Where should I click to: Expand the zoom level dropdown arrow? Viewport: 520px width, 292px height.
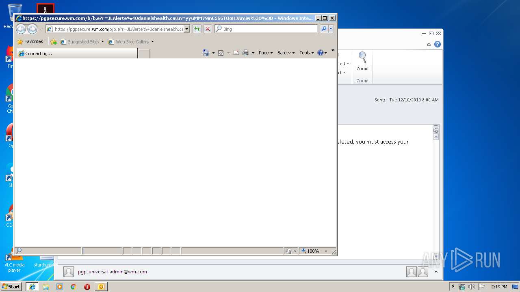click(x=326, y=251)
